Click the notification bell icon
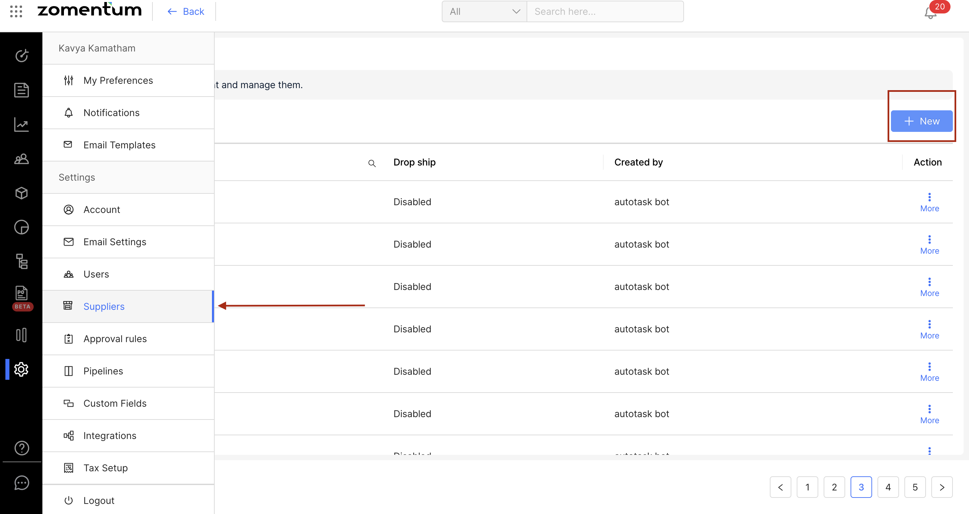 coord(930,13)
